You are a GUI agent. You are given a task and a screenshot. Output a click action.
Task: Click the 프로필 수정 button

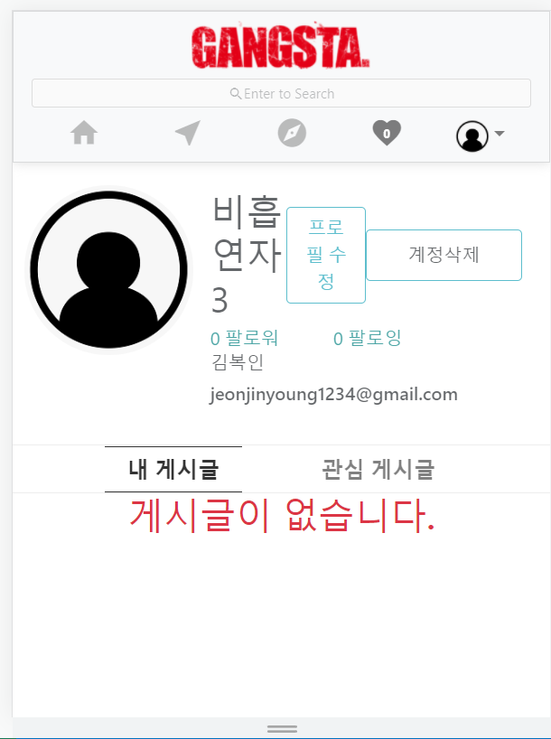[x=326, y=255]
